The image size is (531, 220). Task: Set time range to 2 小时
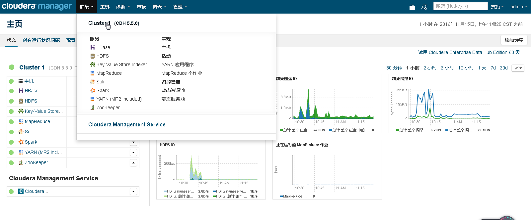click(430, 68)
